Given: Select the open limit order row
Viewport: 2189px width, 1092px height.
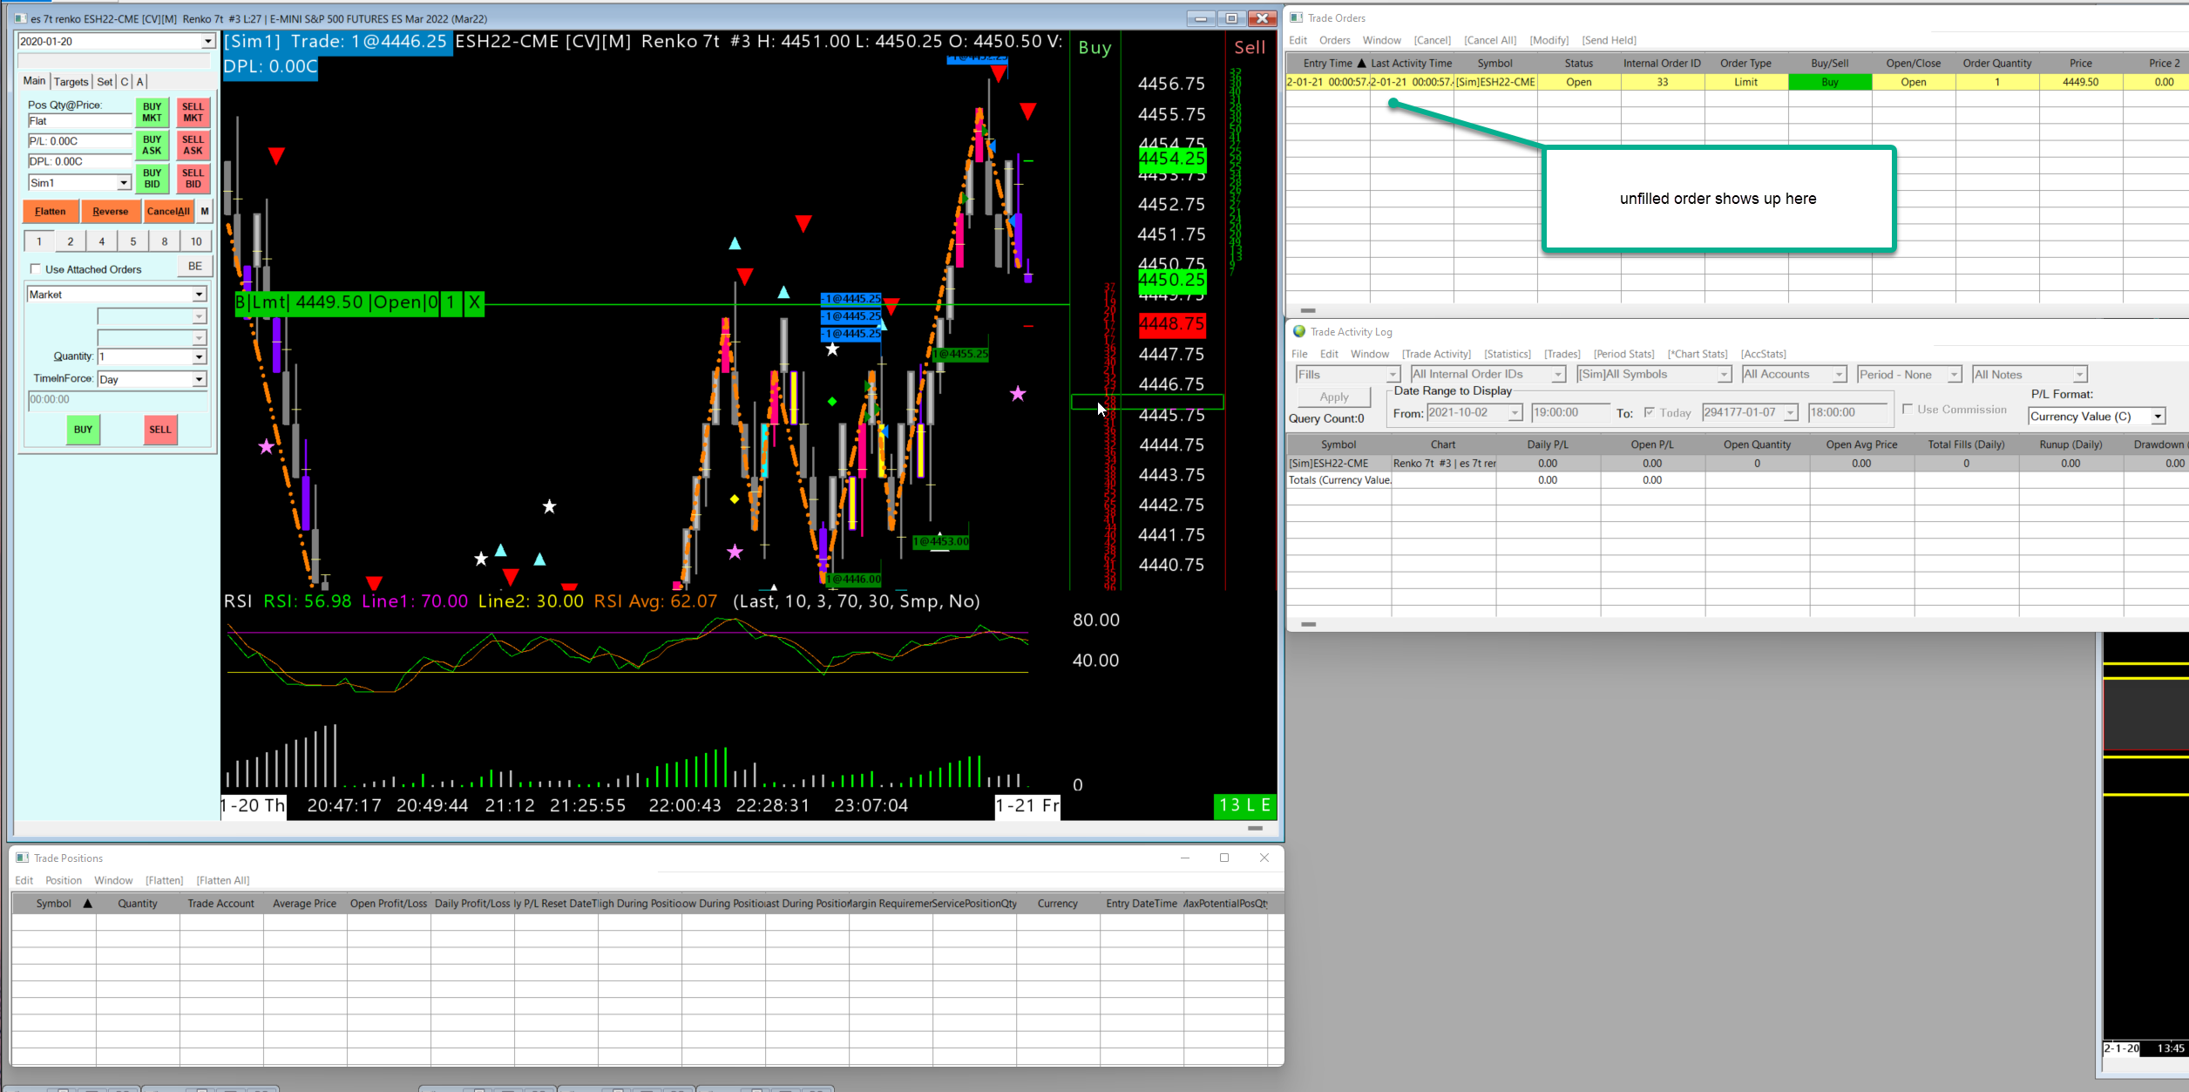Looking at the screenshot, I should 1737,82.
